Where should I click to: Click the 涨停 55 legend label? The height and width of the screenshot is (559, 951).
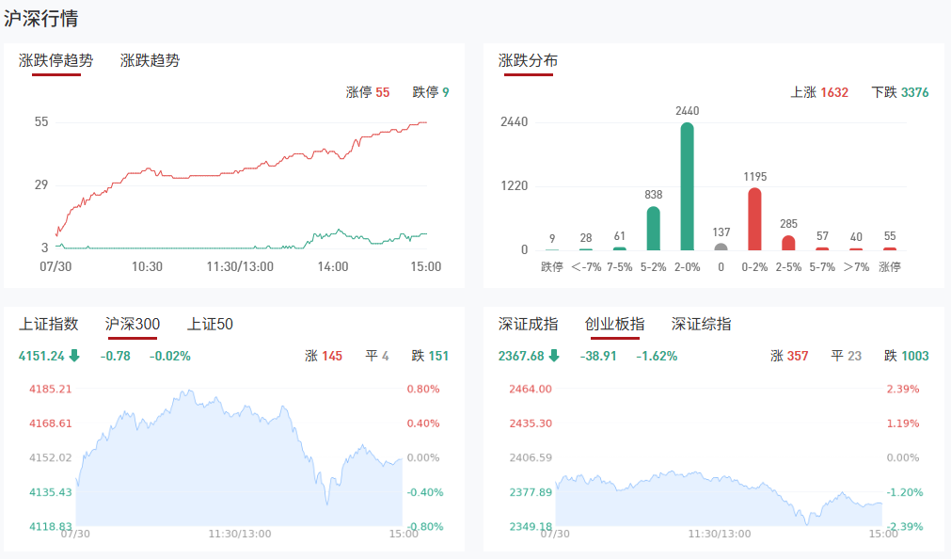click(x=368, y=92)
